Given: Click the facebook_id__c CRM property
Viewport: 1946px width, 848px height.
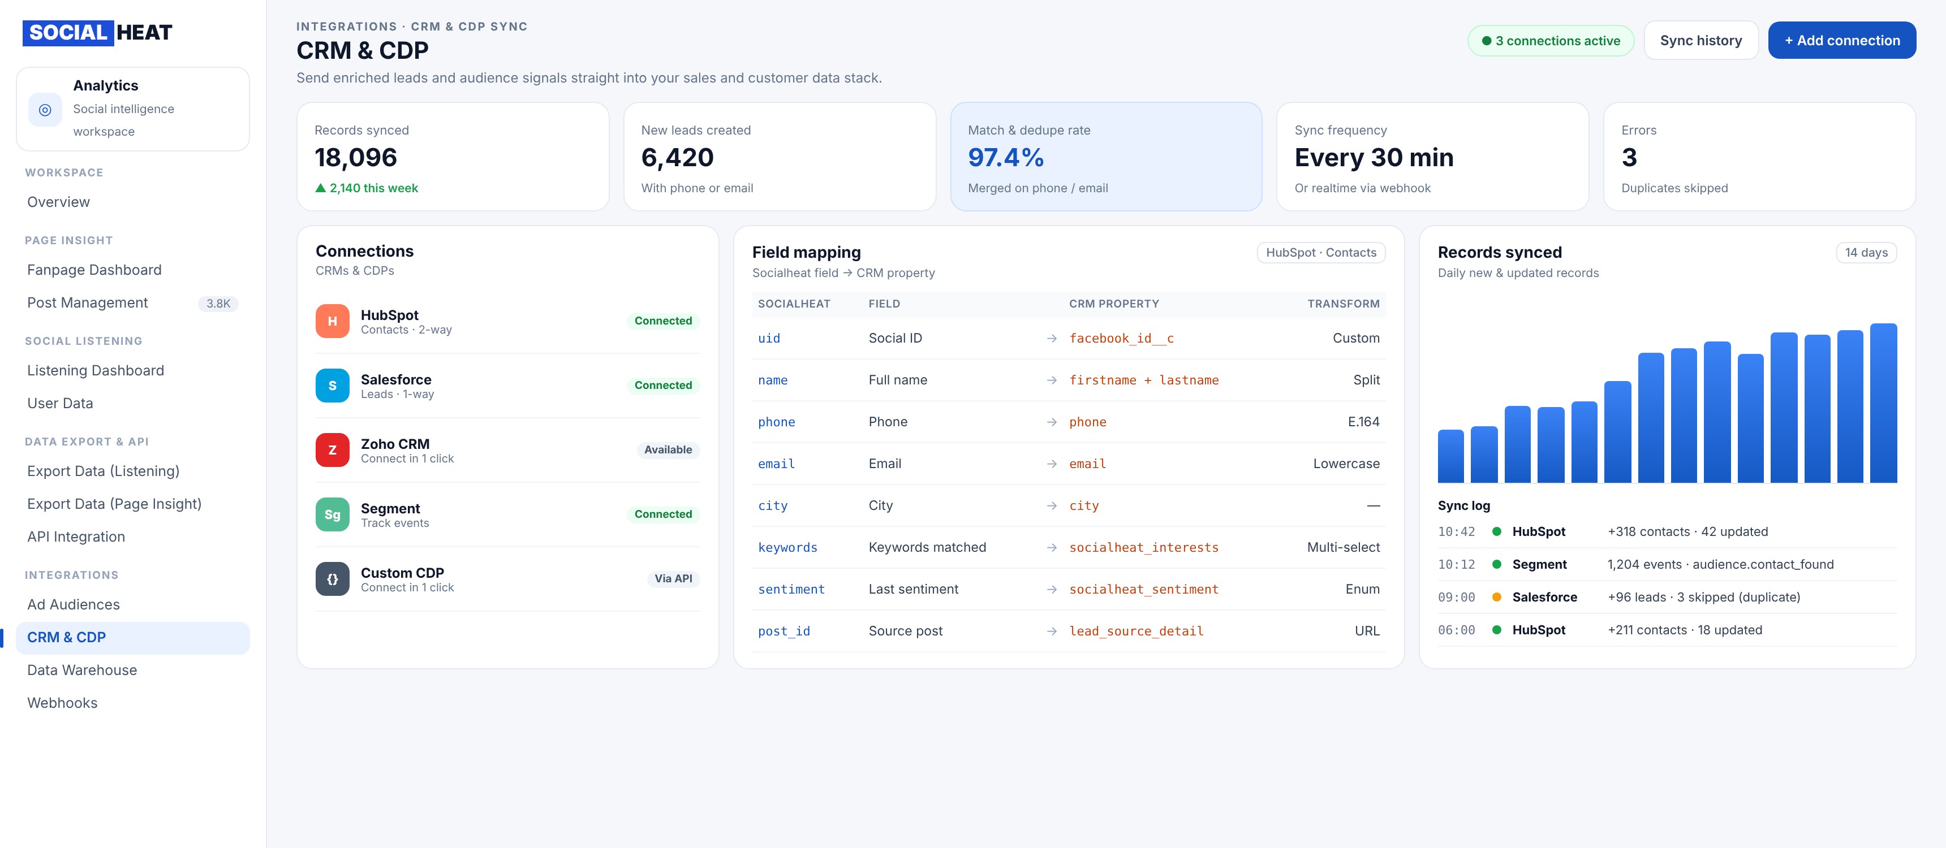Looking at the screenshot, I should (1121, 338).
